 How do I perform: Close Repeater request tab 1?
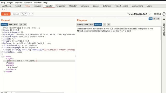[4, 9]
